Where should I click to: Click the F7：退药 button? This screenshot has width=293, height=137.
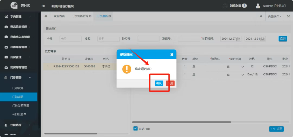(x=276, y=129)
